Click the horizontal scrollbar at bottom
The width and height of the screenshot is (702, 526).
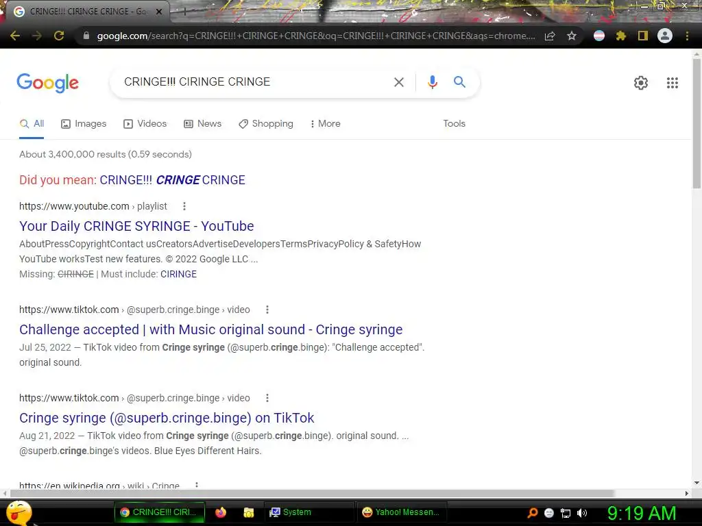click(x=312, y=493)
